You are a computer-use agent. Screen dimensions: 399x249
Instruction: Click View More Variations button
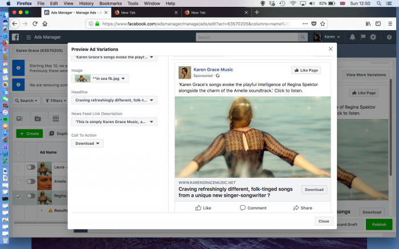pyautogui.click(x=366, y=75)
